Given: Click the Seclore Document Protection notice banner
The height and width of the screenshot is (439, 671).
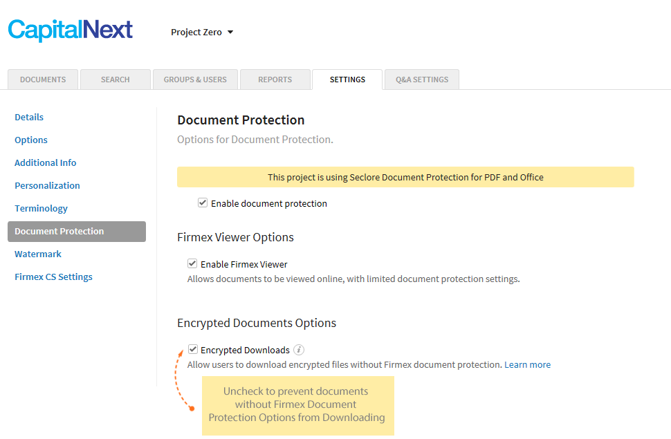Looking at the screenshot, I should coord(405,177).
